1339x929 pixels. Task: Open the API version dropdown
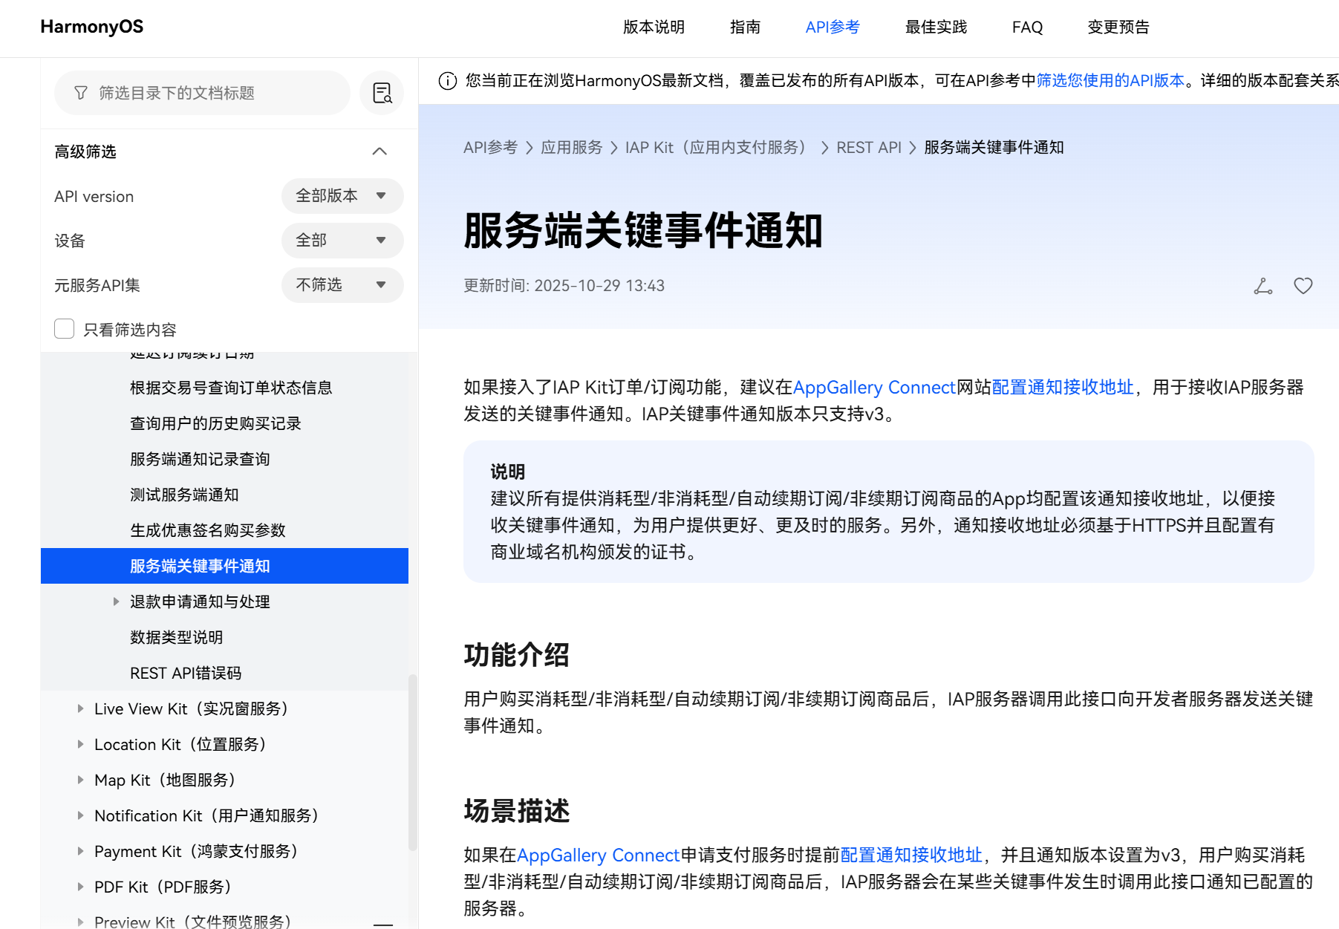pos(342,196)
